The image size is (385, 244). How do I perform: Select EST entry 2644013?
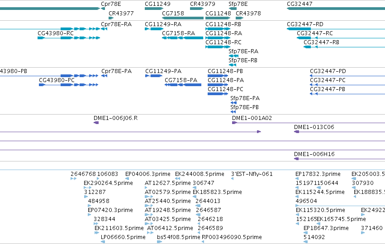[208, 201]
